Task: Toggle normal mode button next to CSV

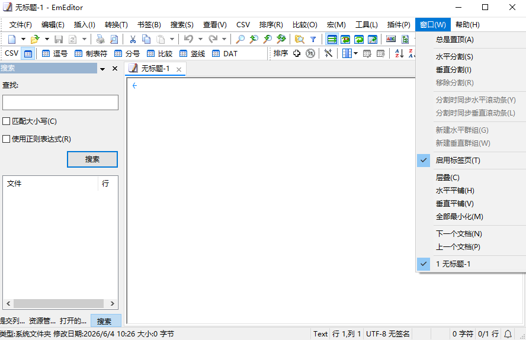Action: point(28,54)
